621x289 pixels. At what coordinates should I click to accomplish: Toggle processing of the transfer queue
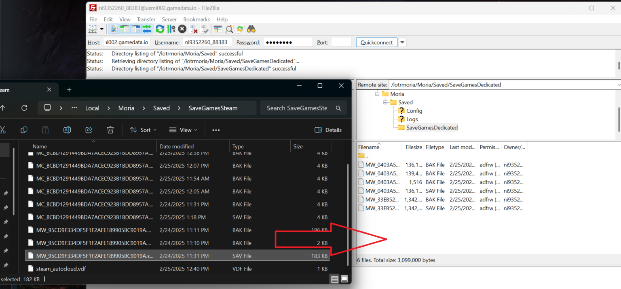coord(171,29)
